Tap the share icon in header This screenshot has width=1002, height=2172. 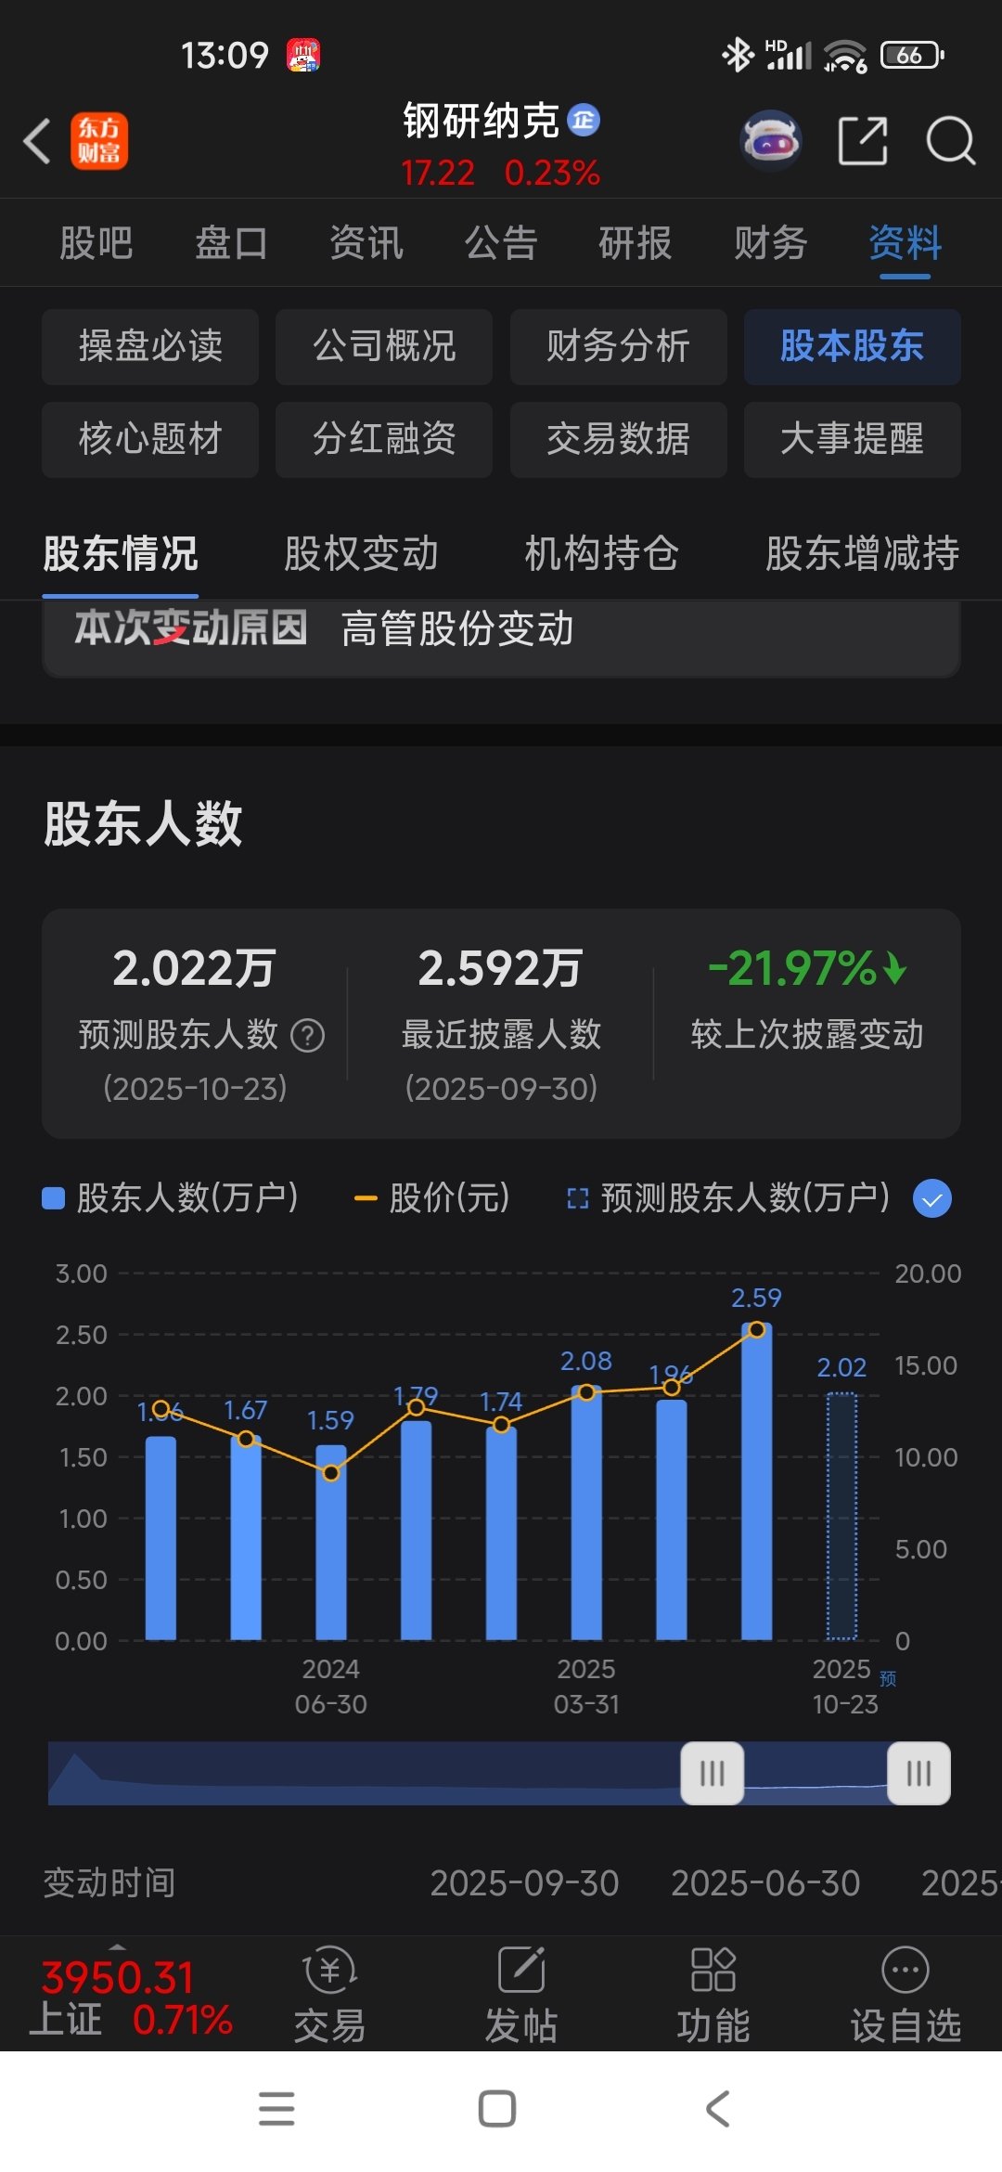pos(863,141)
